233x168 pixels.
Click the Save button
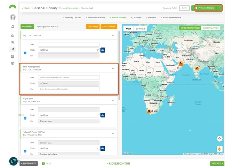click(x=184, y=8)
